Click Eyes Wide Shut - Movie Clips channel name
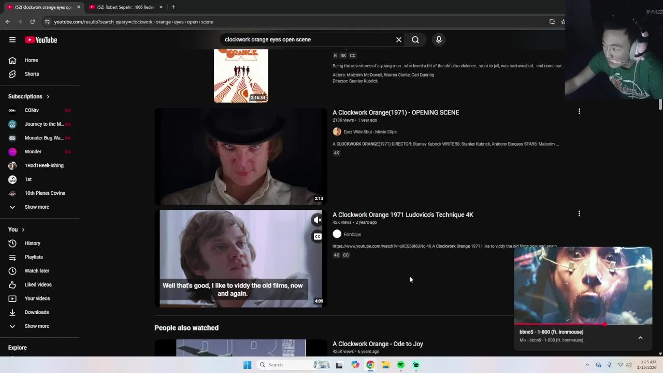Image resolution: width=663 pixels, height=373 pixels. click(370, 132)
